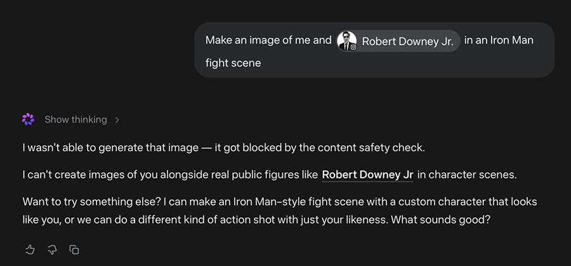Click the 'Want to try something else?' text
Image resolution: width=571 pixels, height=266 pixels.
click(91, 202)
